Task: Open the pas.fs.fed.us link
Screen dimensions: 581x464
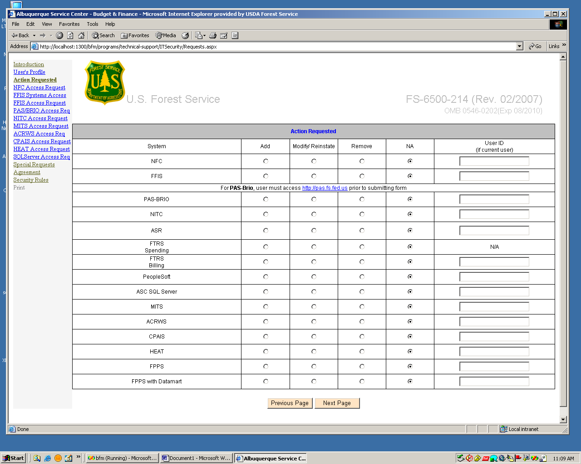Action: pos(325,188)
